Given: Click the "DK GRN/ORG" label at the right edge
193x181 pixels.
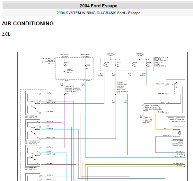Looking at the screenshot, I should [178, 164].
